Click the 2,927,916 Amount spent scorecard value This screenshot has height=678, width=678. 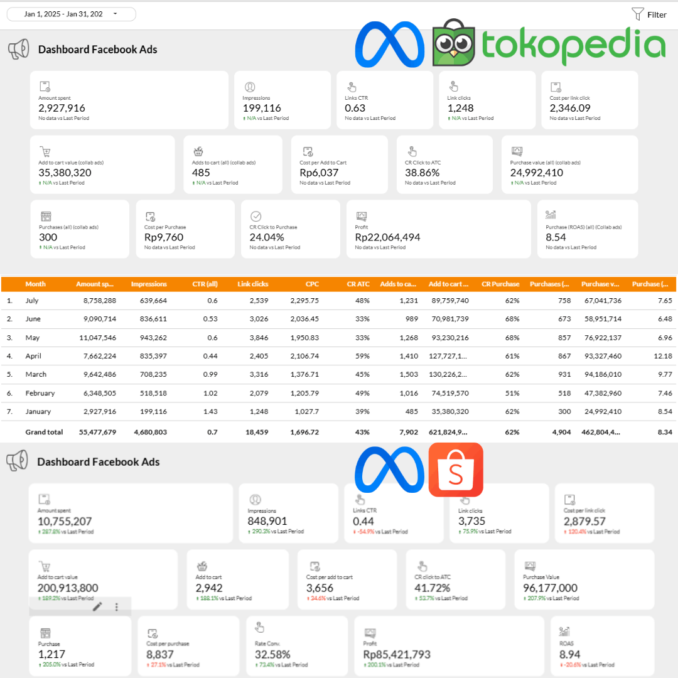(x=62, y=108)
